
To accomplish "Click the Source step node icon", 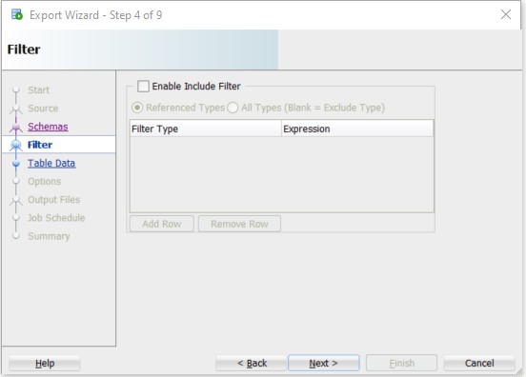I will click(16, 109).
